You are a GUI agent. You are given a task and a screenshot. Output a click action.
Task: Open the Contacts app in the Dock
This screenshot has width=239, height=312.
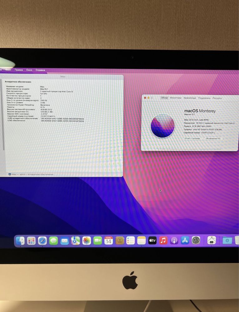coord(119,241)
